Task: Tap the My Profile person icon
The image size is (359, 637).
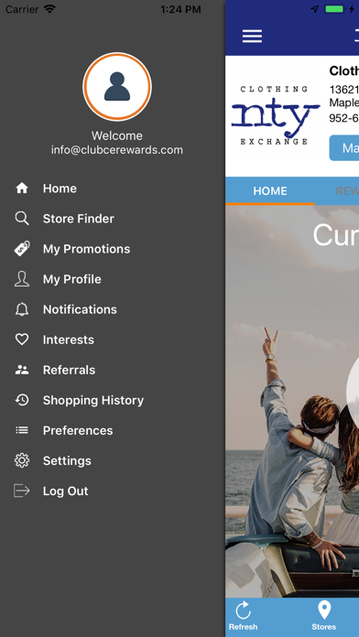Action: pyautogui.click(x=22, y=279)
